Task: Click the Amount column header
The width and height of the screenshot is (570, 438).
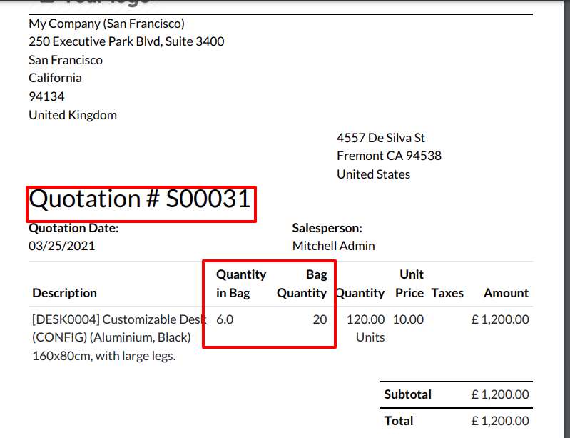Action: (506, 293)
